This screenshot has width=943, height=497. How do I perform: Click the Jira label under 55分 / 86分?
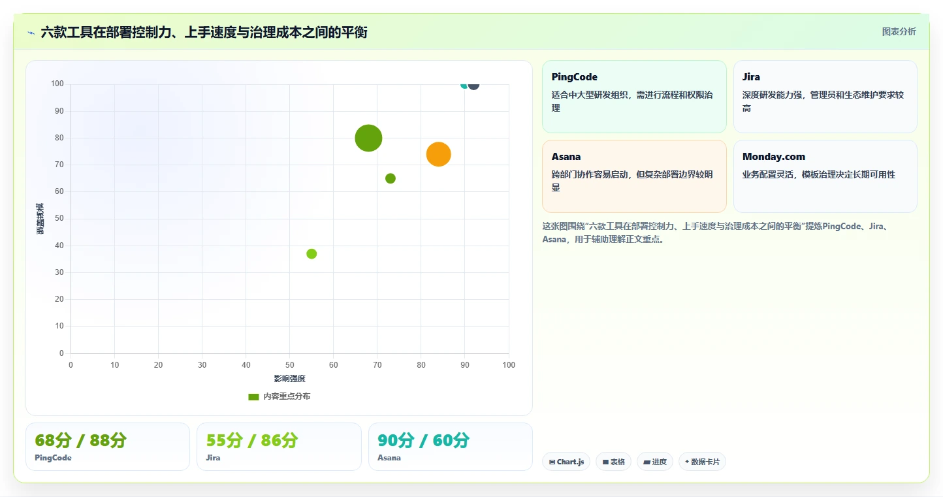click(x=213, y=458)
